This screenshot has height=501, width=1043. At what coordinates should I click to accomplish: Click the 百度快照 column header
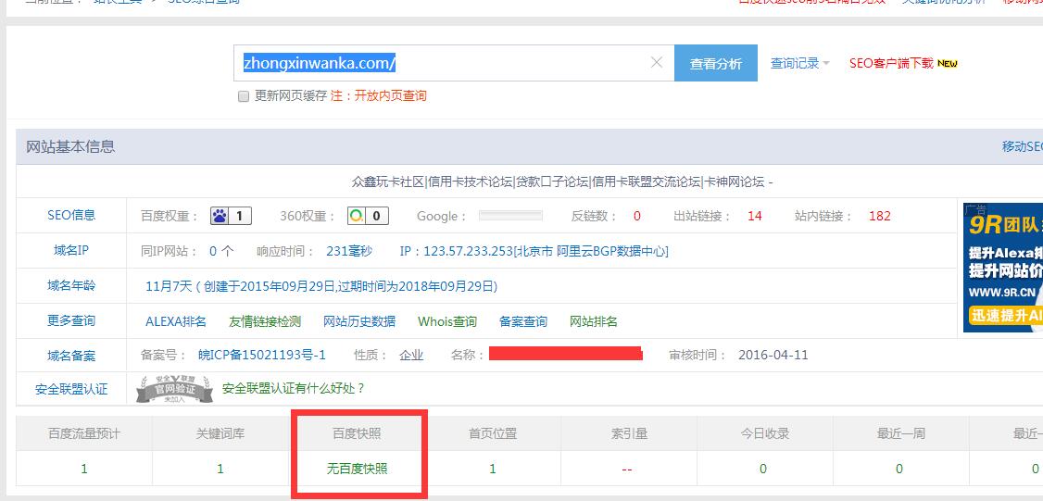pos(358,433)
